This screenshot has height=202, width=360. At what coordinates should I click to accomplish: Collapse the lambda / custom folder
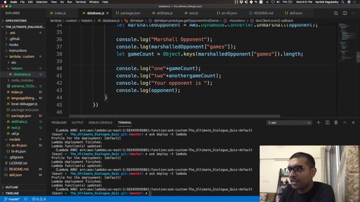[23, 57]
